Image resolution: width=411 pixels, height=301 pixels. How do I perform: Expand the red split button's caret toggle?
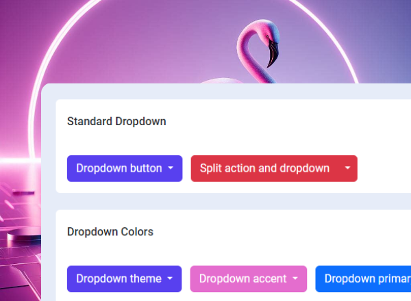pyautogui.click(x=347, y=168)
